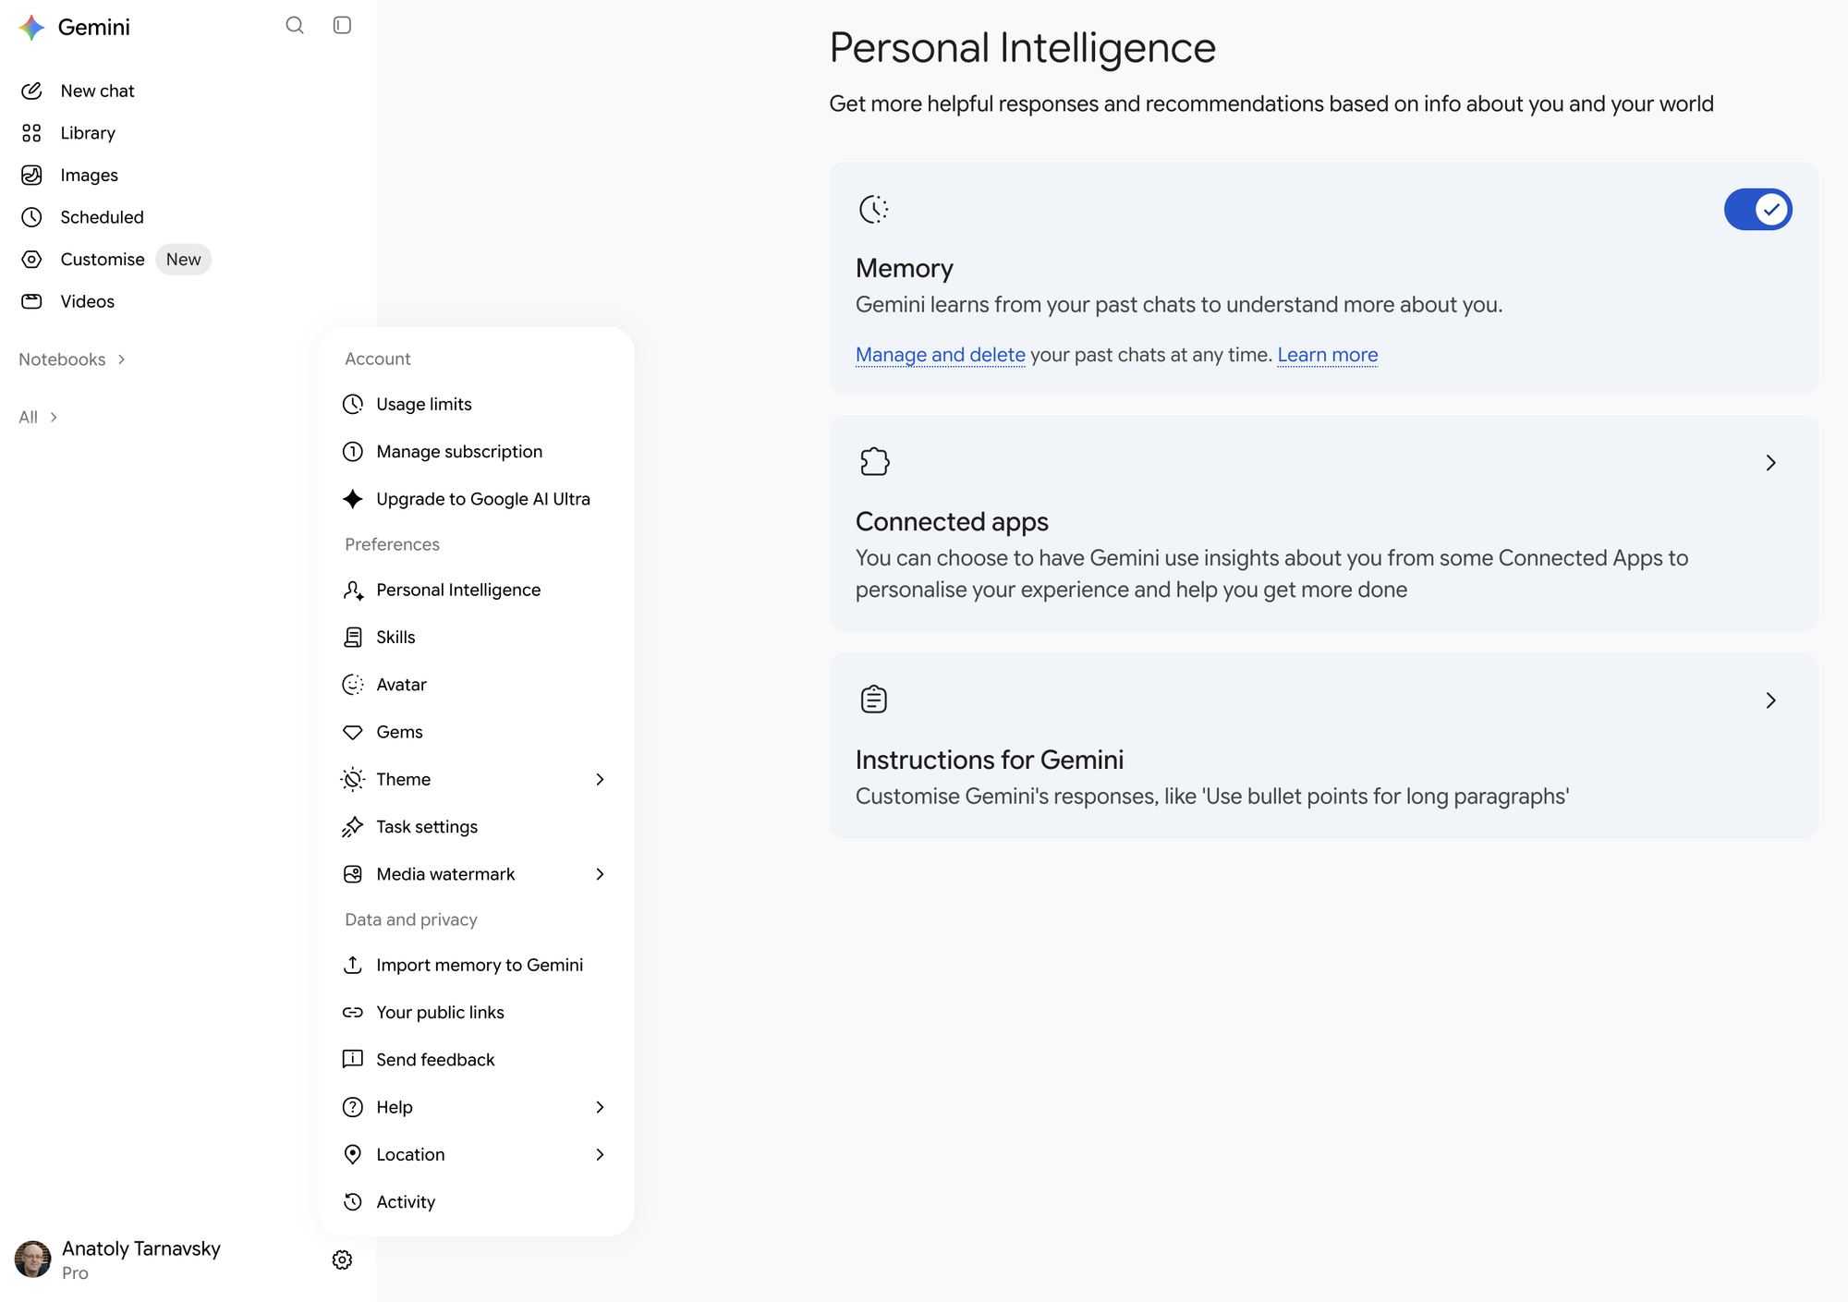This screenshot has width=1848, height=1302.
Task: Click the Library grid icon
Action: coord(32,133)
